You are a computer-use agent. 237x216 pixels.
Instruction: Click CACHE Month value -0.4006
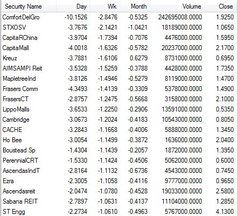click(138, 130)
